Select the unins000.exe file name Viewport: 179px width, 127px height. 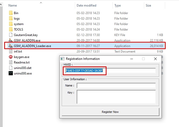click(x=23, y=73)
